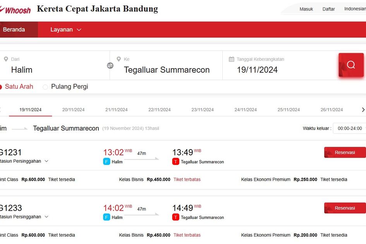Click G1233 First Class Rp.600.000 price
The height and width of the screenshot is (244, 366).
pos(33,235)
